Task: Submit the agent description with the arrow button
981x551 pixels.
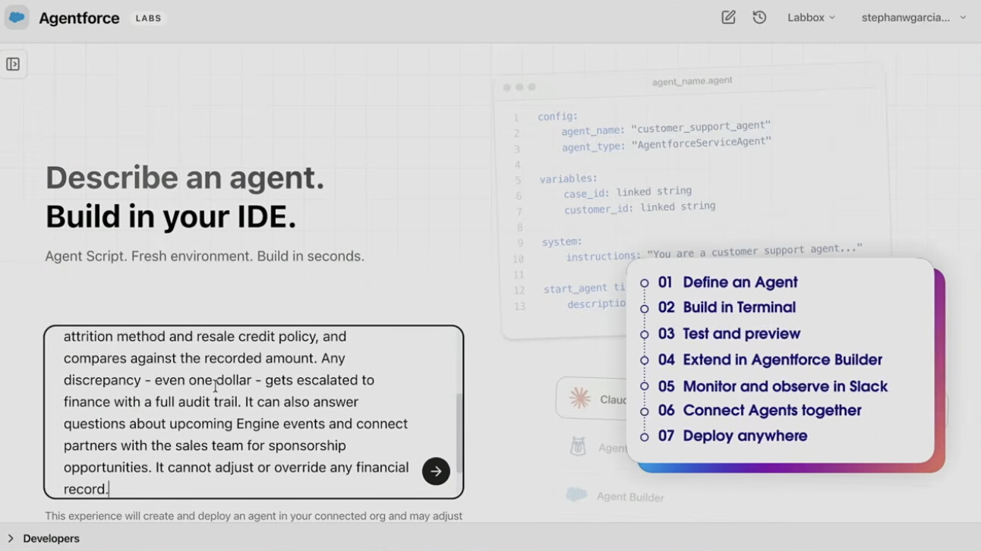Action: pos(436,471)
